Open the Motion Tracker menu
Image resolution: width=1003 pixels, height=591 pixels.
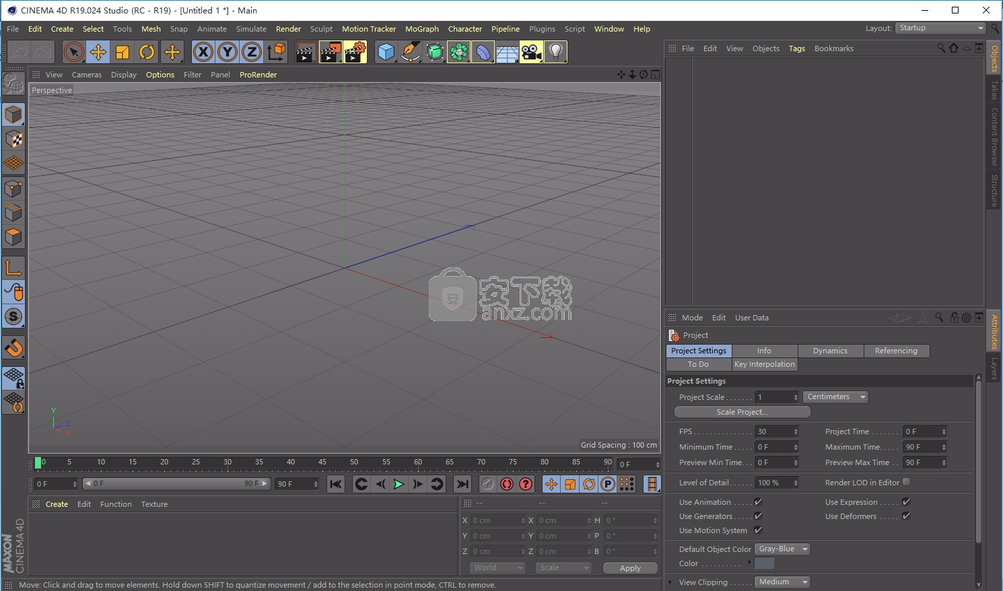point(369,29)
